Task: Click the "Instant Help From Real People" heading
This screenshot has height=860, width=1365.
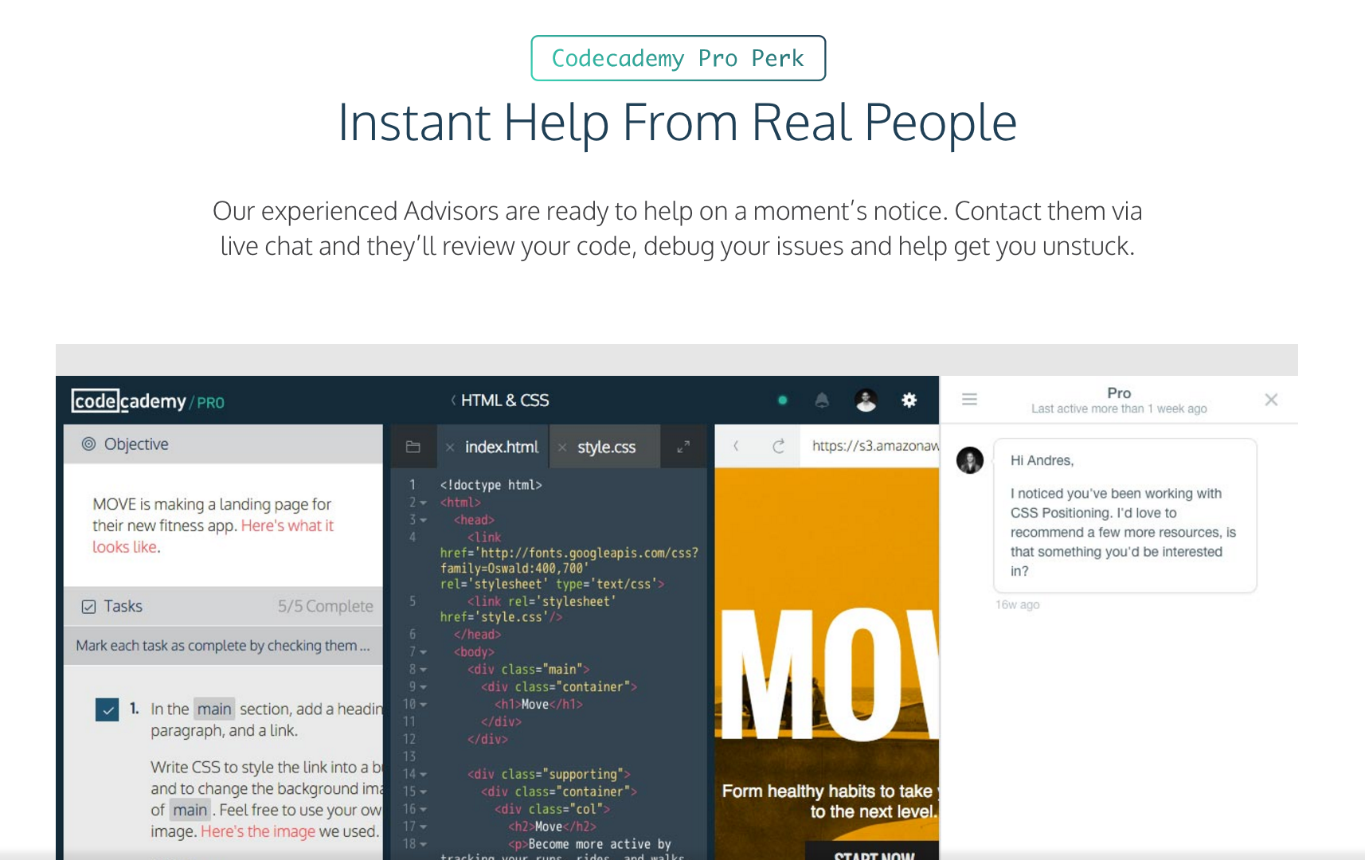Action: click(678, 123)
